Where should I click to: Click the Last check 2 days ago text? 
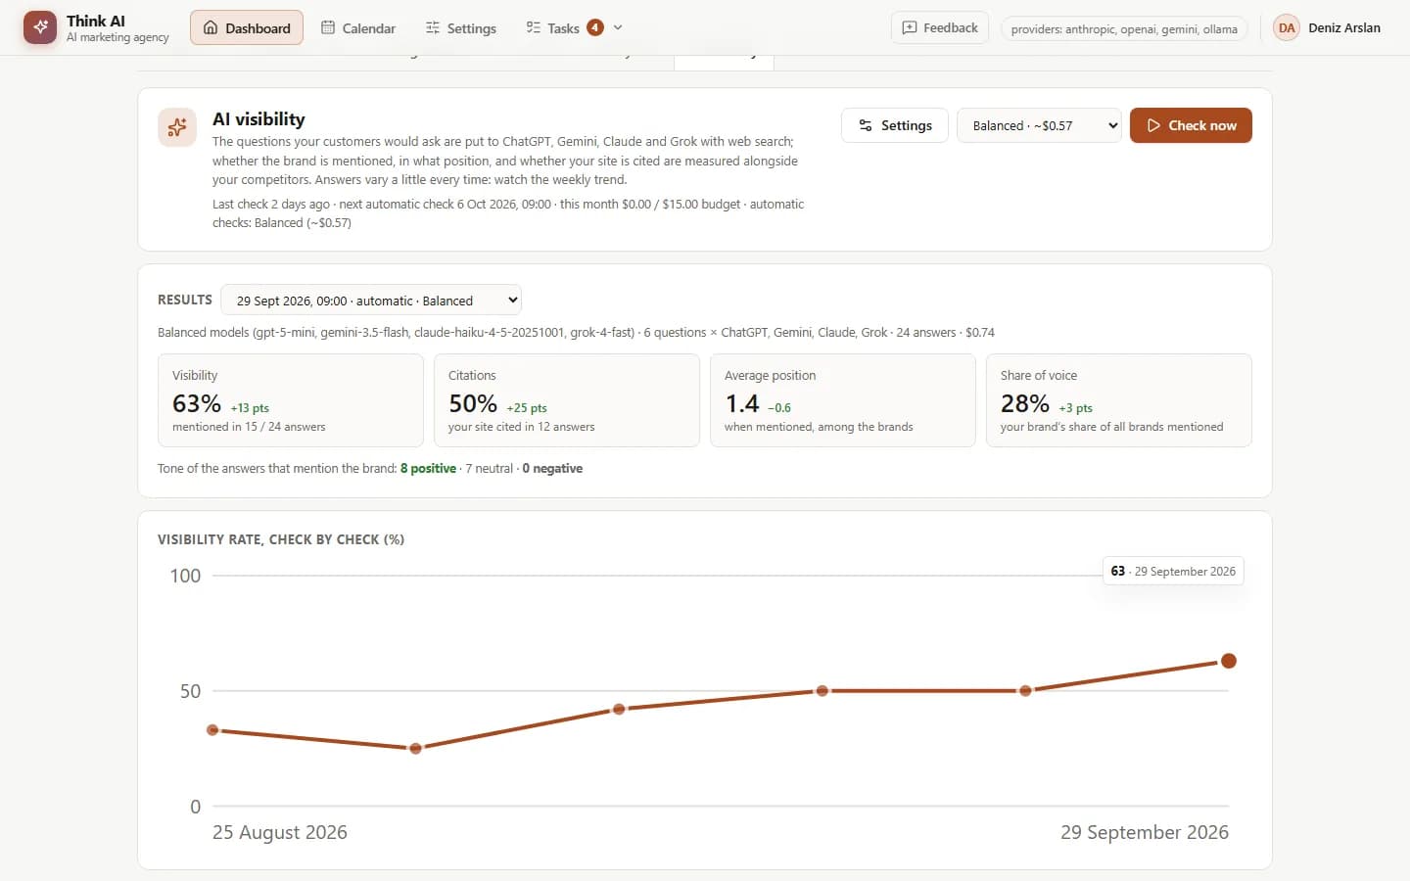tap(271, 205)
